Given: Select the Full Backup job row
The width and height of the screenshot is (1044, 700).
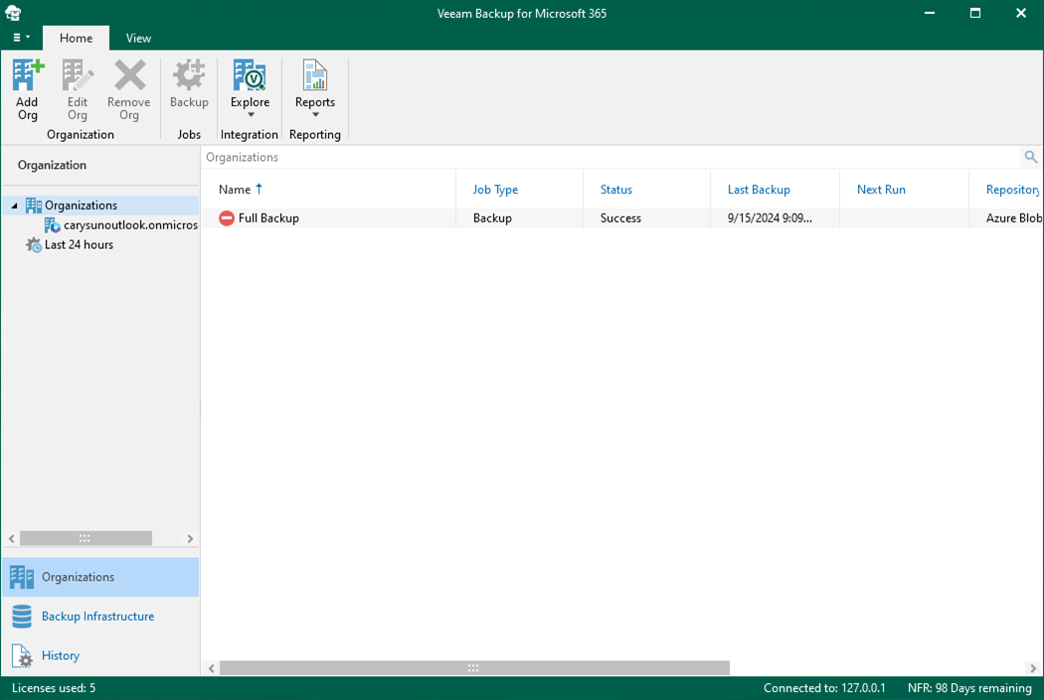Looking at the screenshot, I should (268, 218).
